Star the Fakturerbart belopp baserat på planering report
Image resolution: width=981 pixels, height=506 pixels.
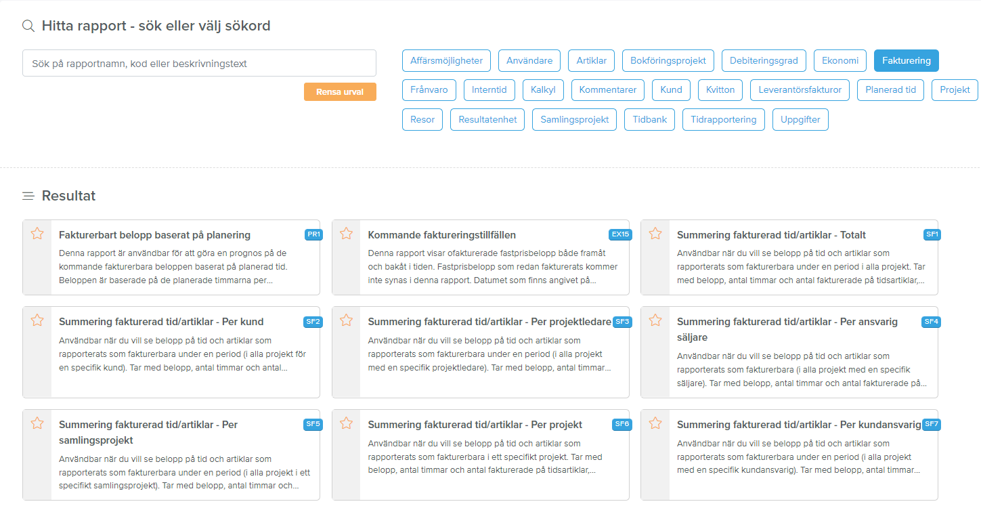point(37,234)
